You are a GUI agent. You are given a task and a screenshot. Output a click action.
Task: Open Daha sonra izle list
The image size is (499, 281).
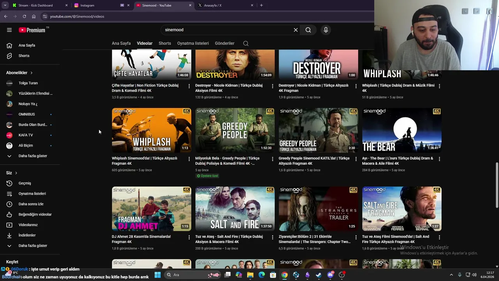(30, 204)
